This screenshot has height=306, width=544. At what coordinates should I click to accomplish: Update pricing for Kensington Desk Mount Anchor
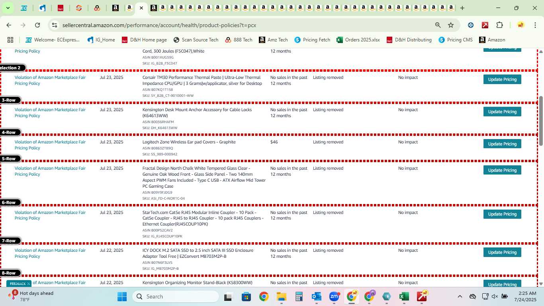[x=502, y=112]
